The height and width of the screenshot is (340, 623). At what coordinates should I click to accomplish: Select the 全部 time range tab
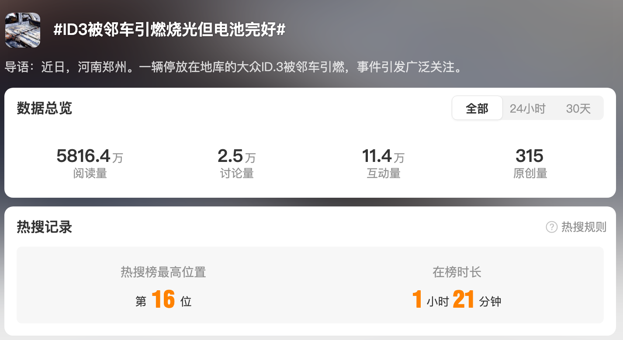pos(477,108)
